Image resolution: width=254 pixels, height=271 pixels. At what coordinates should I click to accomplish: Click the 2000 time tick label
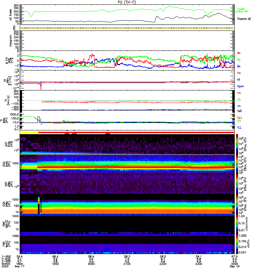[x=91, y=264]
